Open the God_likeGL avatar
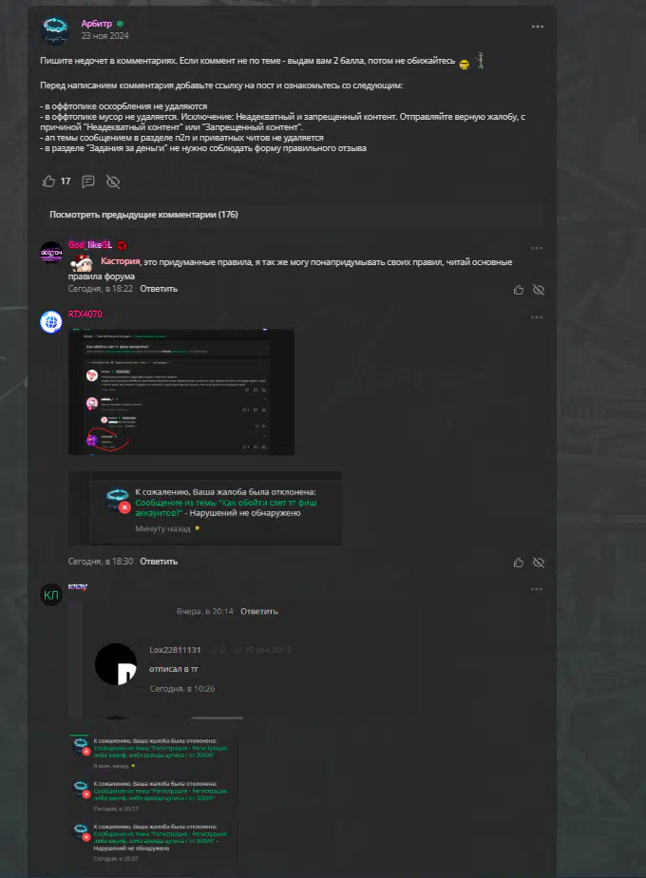Screen dimensions: 646x878 coord(51,253)
